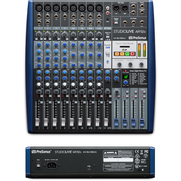Click the SD card slot
This screenshot has height=181, width=181.
pos(125,47)
